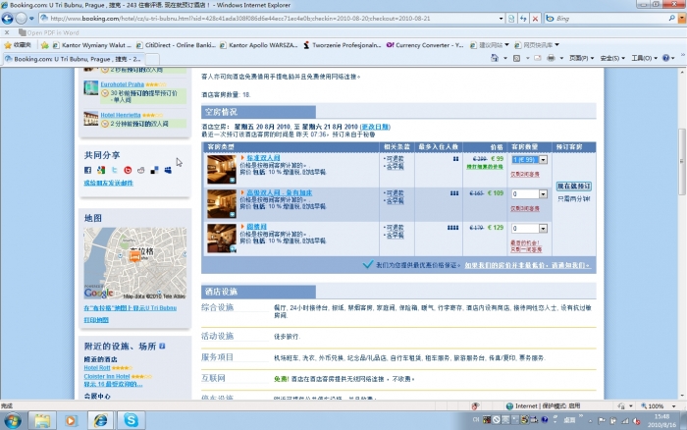Click the Twitter share icon

114,171
